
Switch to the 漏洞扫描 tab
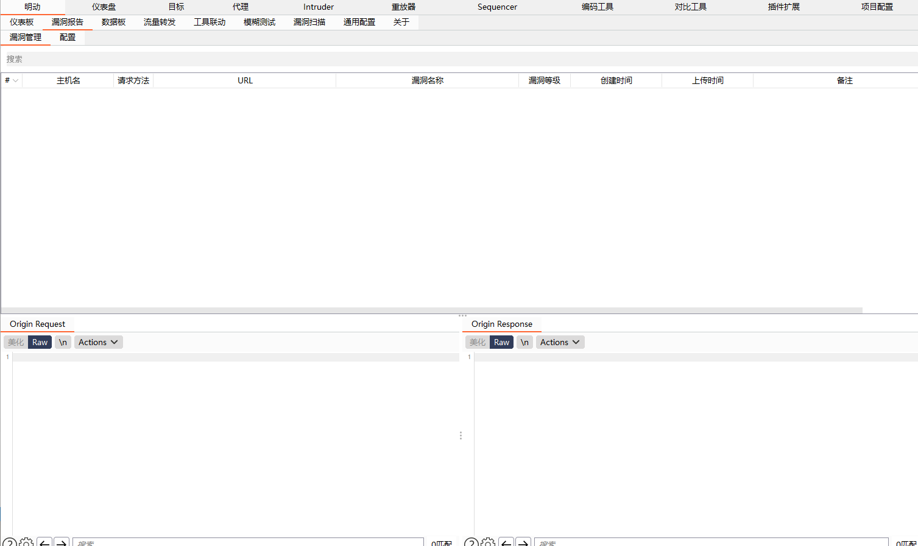pyautogui.click(x=309, y=22)
